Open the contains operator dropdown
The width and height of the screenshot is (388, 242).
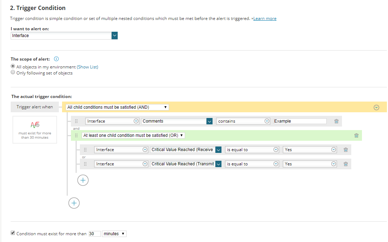(x=243, y=121)
